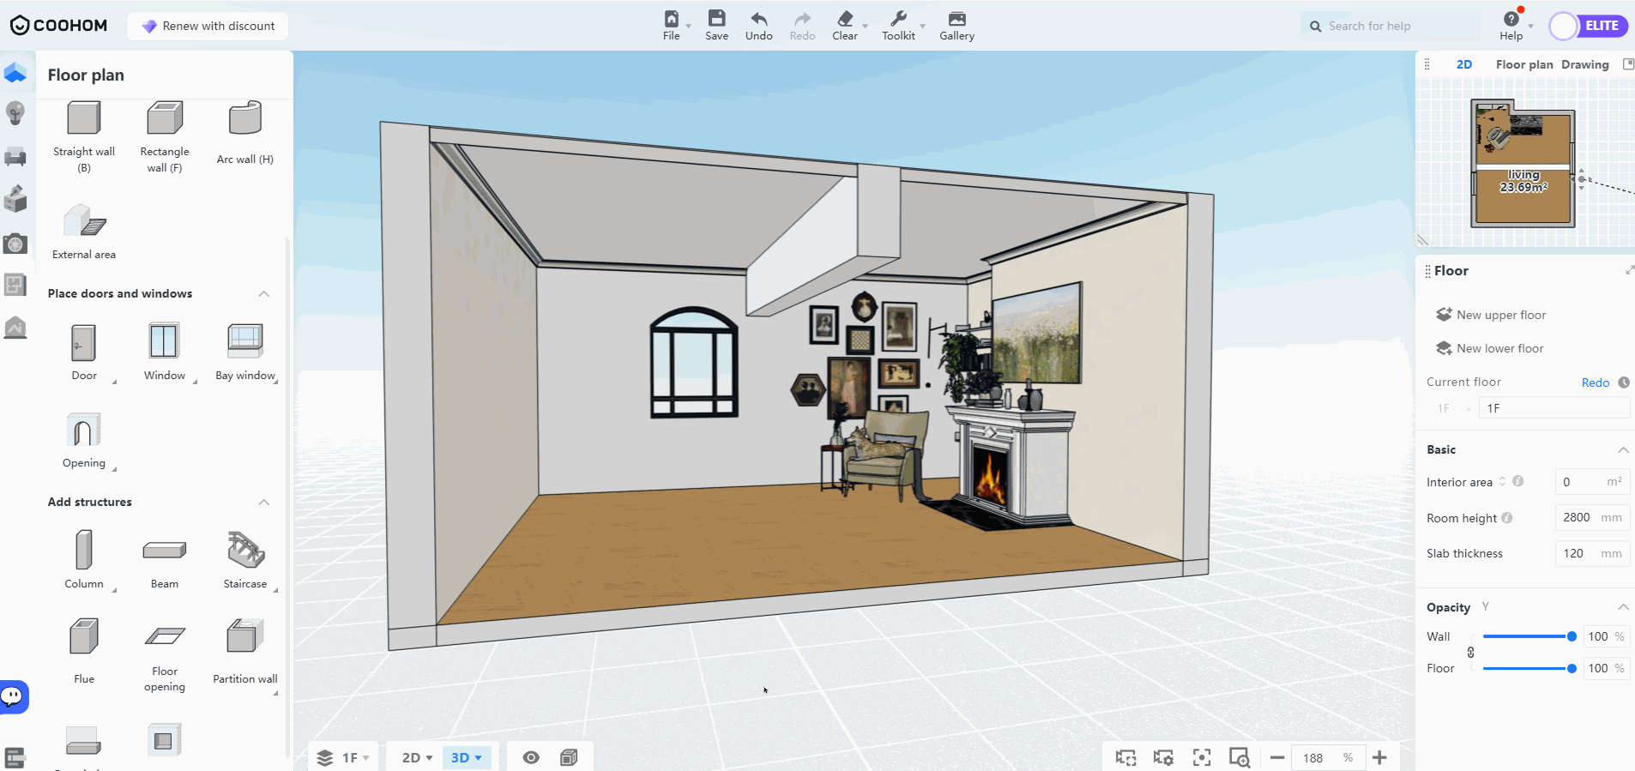The width and height of the screenshot is (1635, 771).
Task: Collapse the Opacity section
Action: tap(1623, 607)
